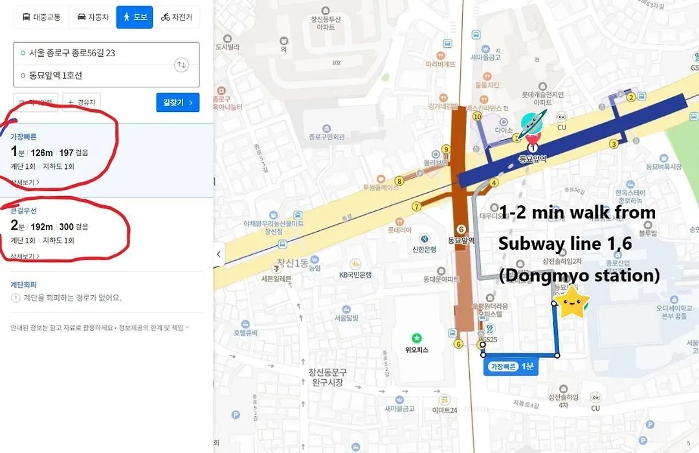The image size is (699, 453).
Task: Expand 상세보기 for the 큰길우선 route
Action: click(25, 256)
